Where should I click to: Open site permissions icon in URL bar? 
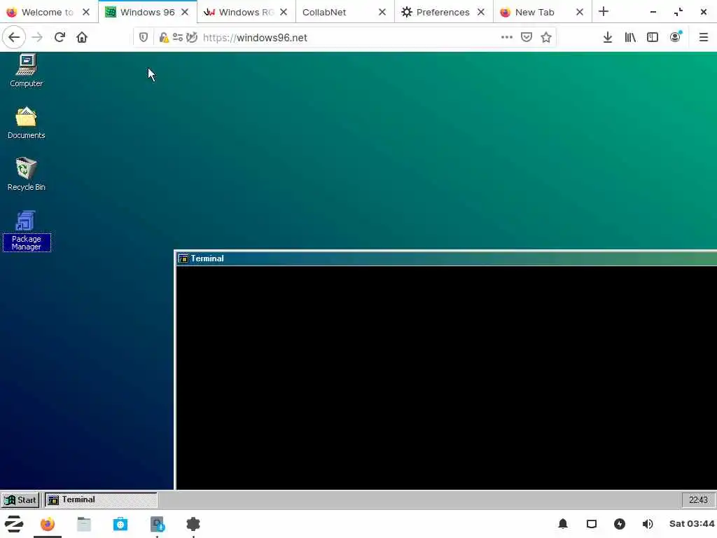tap(178, 38)
